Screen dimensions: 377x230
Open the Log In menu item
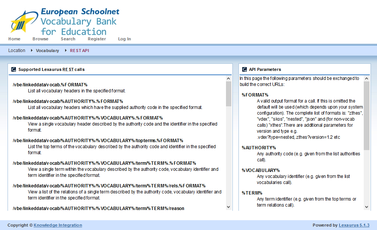click(125, 39)
